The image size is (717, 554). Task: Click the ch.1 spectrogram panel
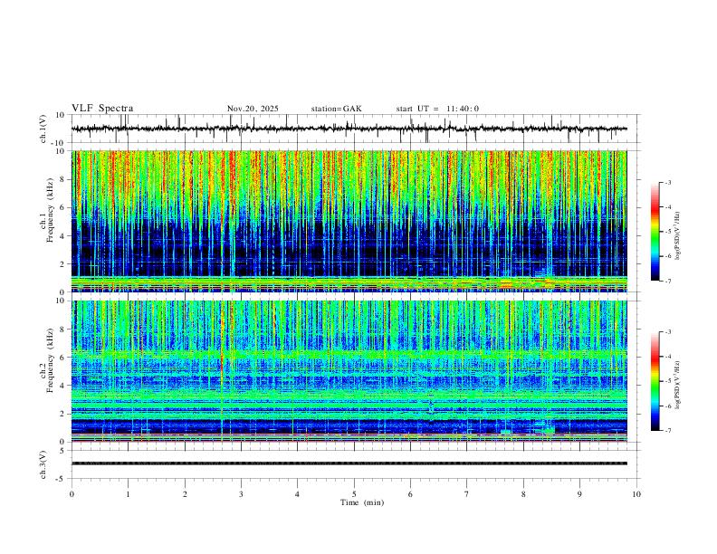pos(349,221)
